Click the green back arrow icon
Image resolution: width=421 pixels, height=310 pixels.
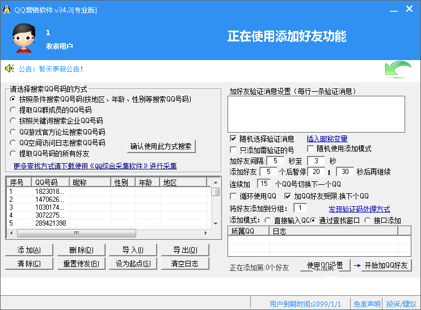[x=398, y=70]
